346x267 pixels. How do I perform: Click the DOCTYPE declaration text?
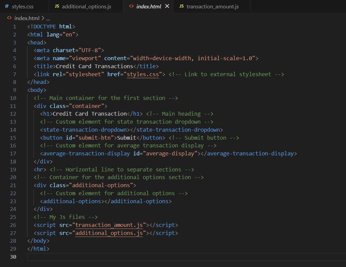coord(51,27)
